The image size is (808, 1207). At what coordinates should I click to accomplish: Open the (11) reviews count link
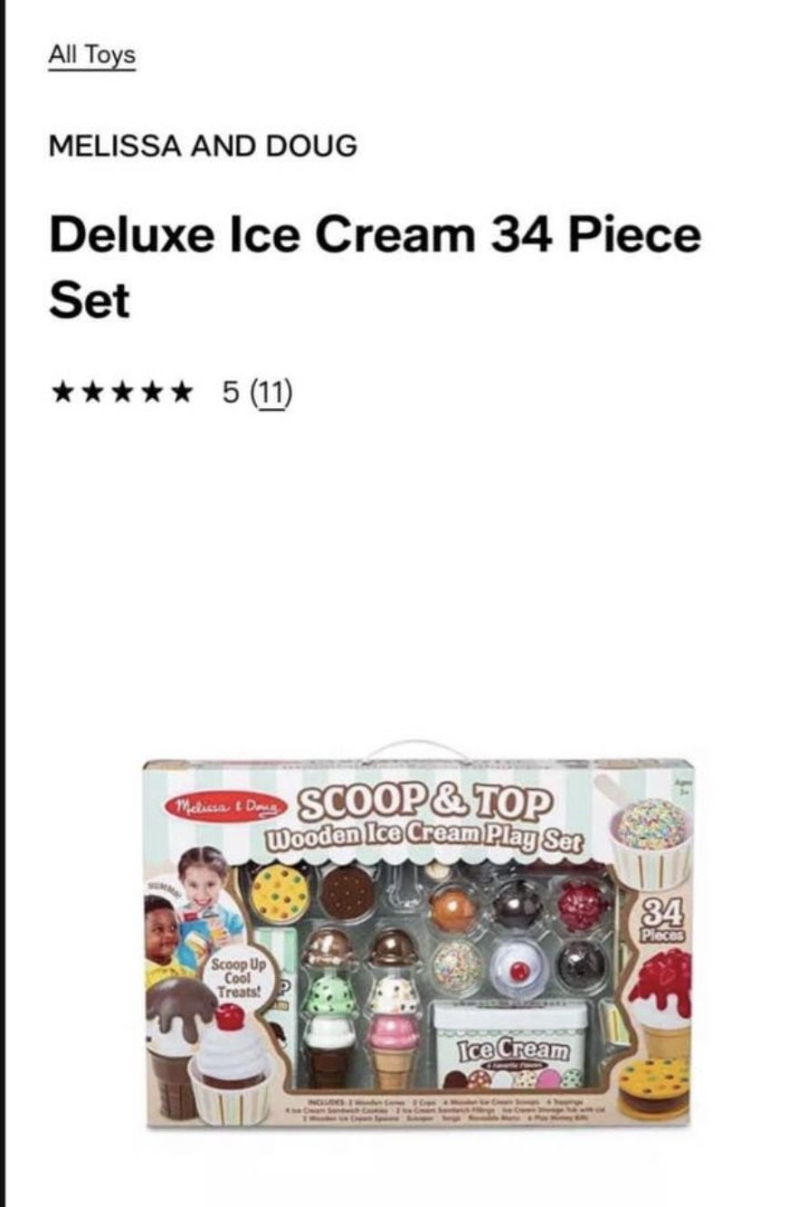(x=271, y=393)
